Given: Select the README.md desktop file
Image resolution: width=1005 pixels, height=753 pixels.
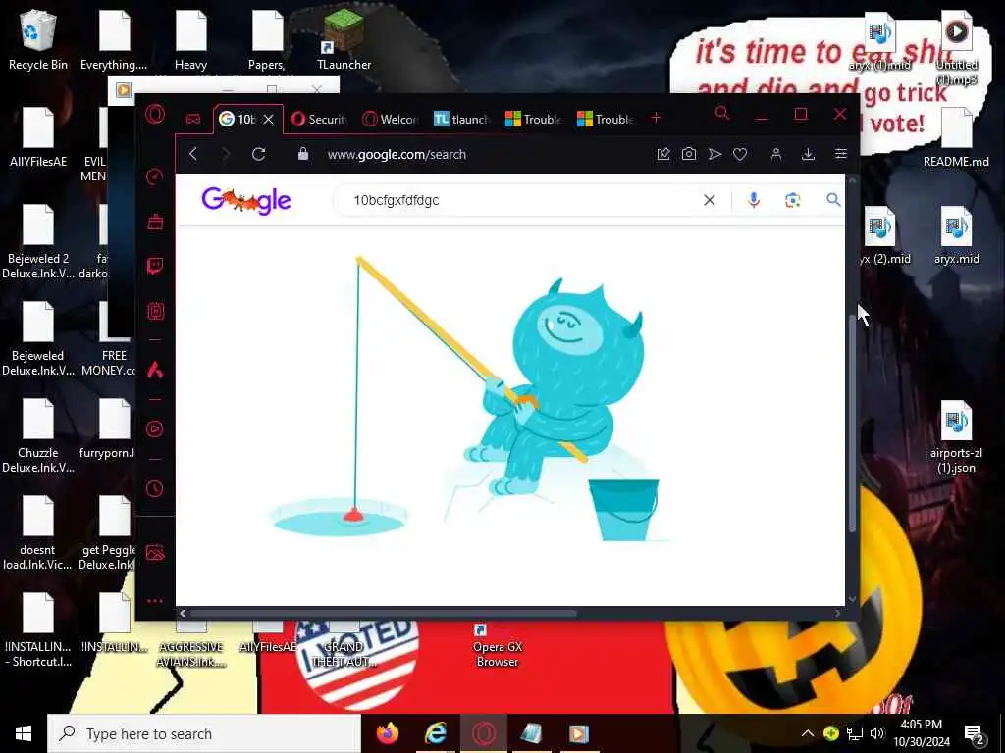Looking at the screenshot, I should point(956,137).
